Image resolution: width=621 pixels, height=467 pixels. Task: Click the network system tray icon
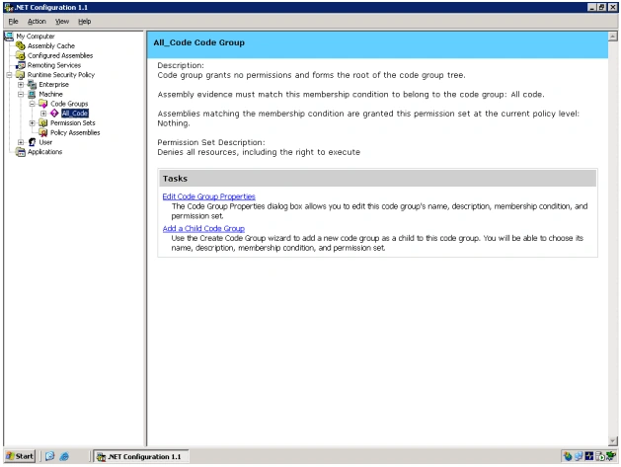(579, 456)
